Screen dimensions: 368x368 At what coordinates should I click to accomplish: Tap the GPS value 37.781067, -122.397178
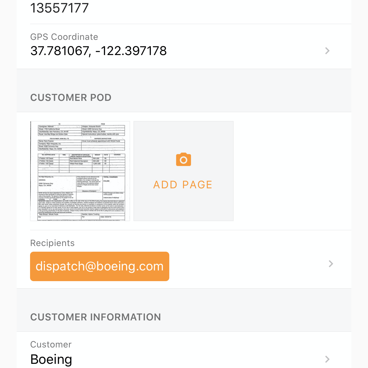click(98, 51)
